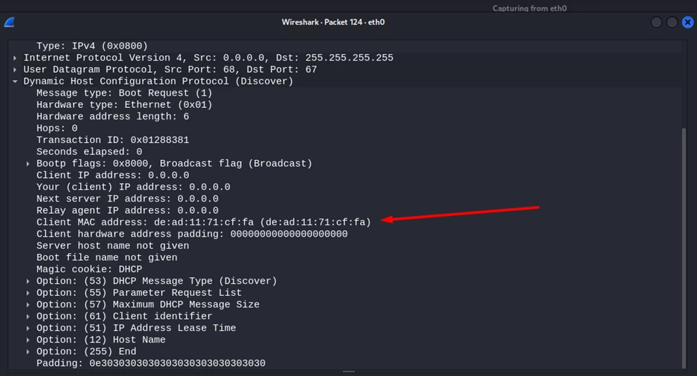Expand Option 61 Client identifier

point(28,317)
